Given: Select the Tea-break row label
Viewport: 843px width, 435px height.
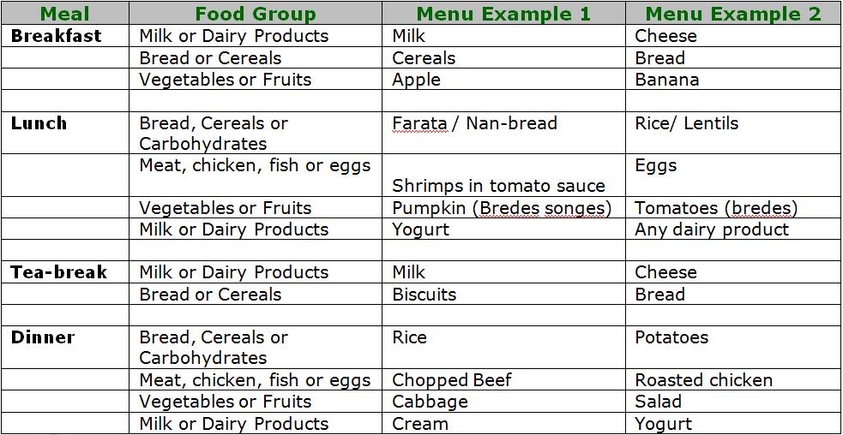Looking at the screenshot, I should tap(59, 272).
